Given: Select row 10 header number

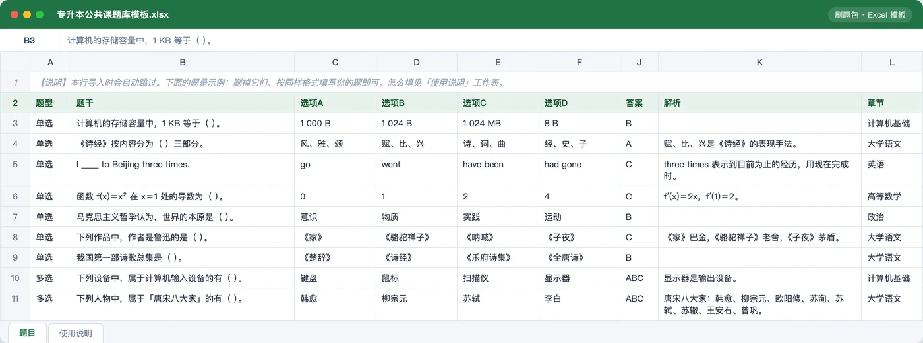Looking at the screenshot, I should (15, 278).
